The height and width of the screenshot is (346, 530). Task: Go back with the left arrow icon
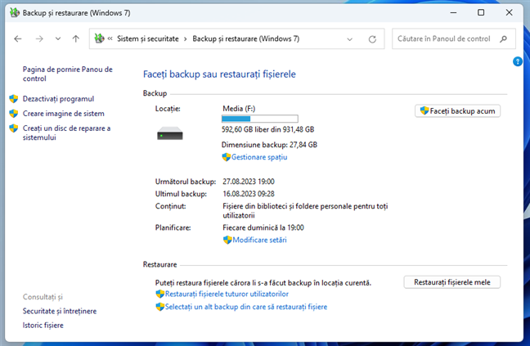pyautogui.click(x=18, y=39)
